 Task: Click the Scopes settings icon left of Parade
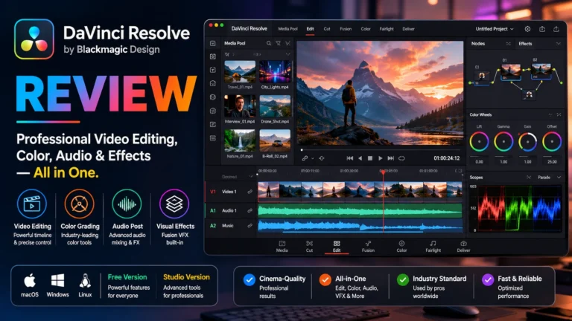(x=529, y=178)
